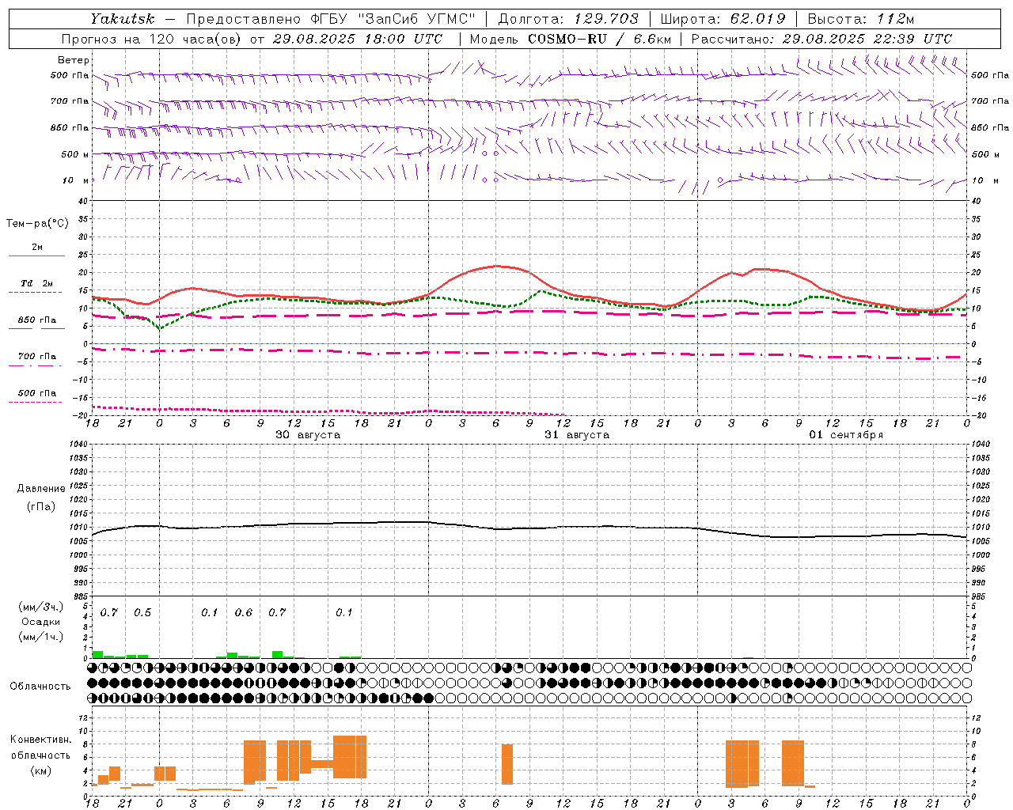
Task: Click the '850 гПа' temperature legend entry
Action: [x=37, y=320]
